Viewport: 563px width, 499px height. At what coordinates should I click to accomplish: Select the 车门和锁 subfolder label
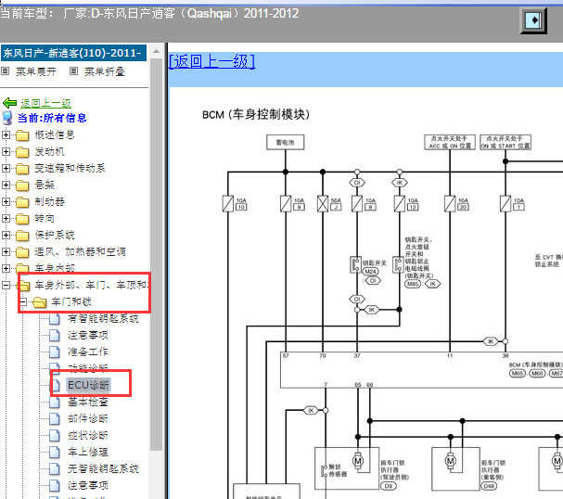[71, 302]
